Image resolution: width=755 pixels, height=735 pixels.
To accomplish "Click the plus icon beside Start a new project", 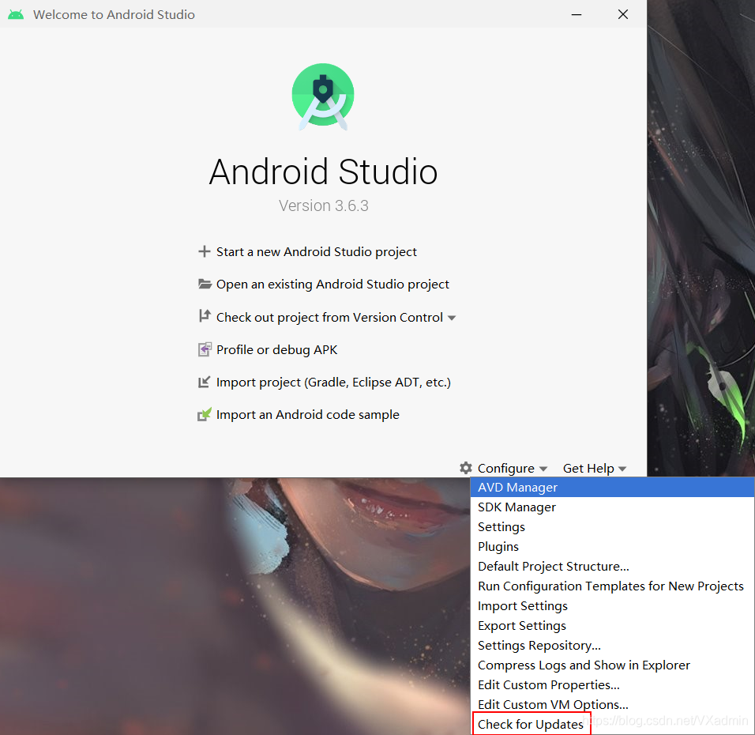I will click(205, 251).
